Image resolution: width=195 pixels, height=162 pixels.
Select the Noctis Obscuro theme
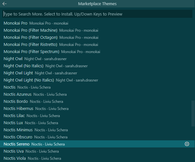pos(18,137)
